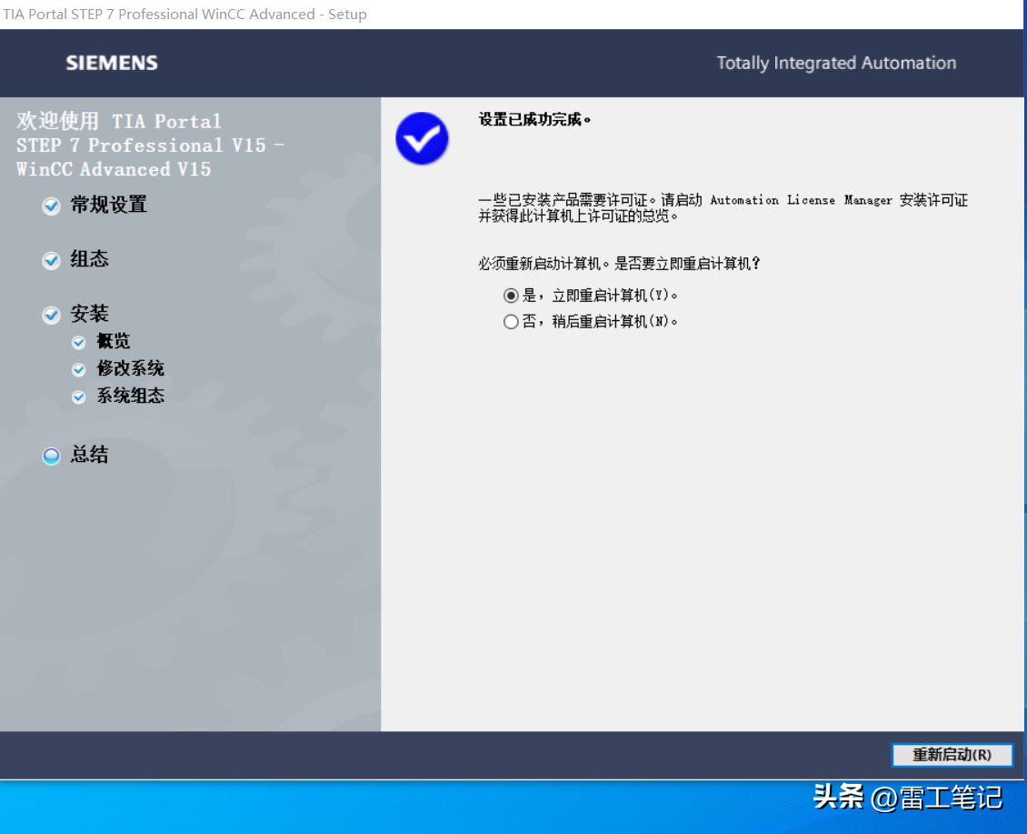Click the checkmark icon beside 安装
This screenshot has height=834, width=1027.
click(52, 316)
